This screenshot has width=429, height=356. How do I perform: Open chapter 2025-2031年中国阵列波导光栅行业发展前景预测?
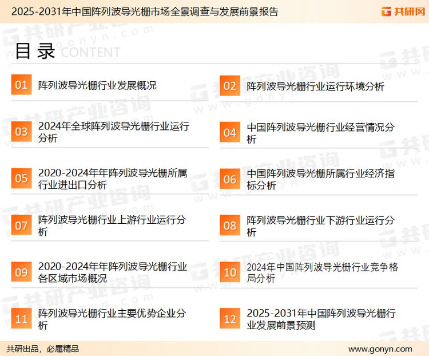321,319
